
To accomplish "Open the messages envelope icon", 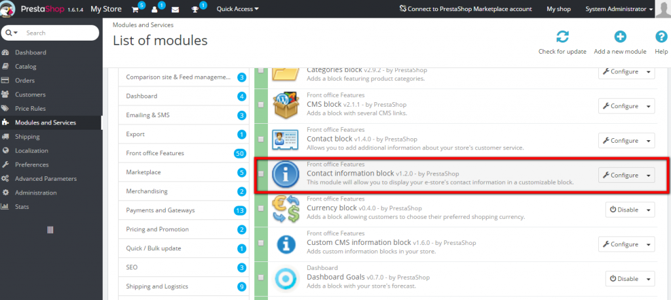I will point(175,9).
